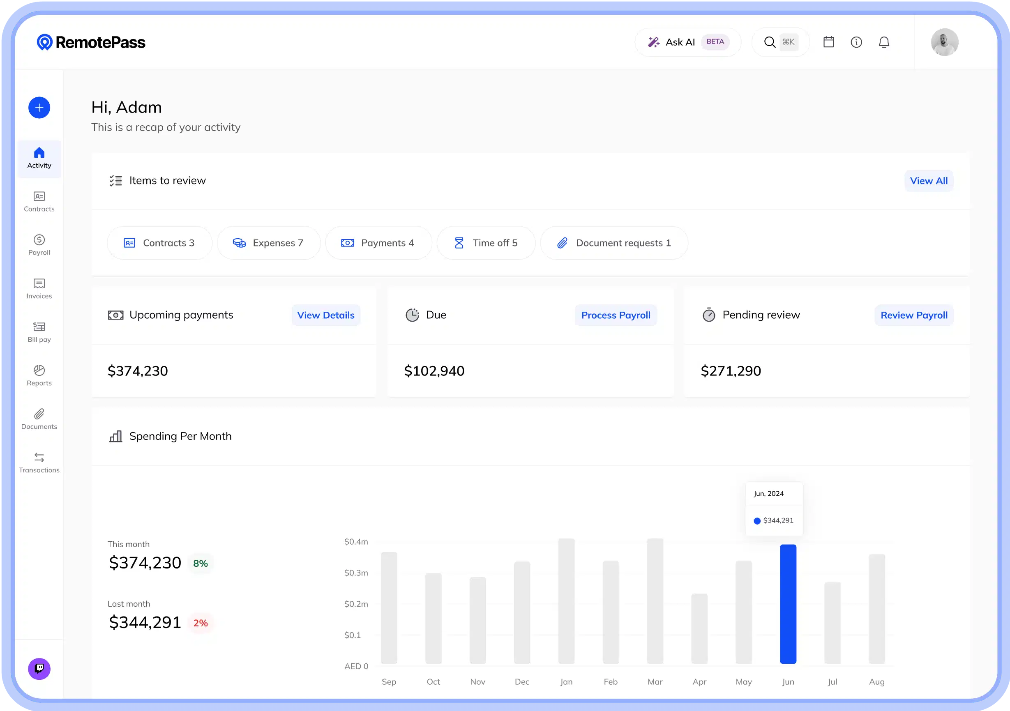1010x711 pixels.
Task: Click the blue plus create button
Action: click(x=39, y=108)
